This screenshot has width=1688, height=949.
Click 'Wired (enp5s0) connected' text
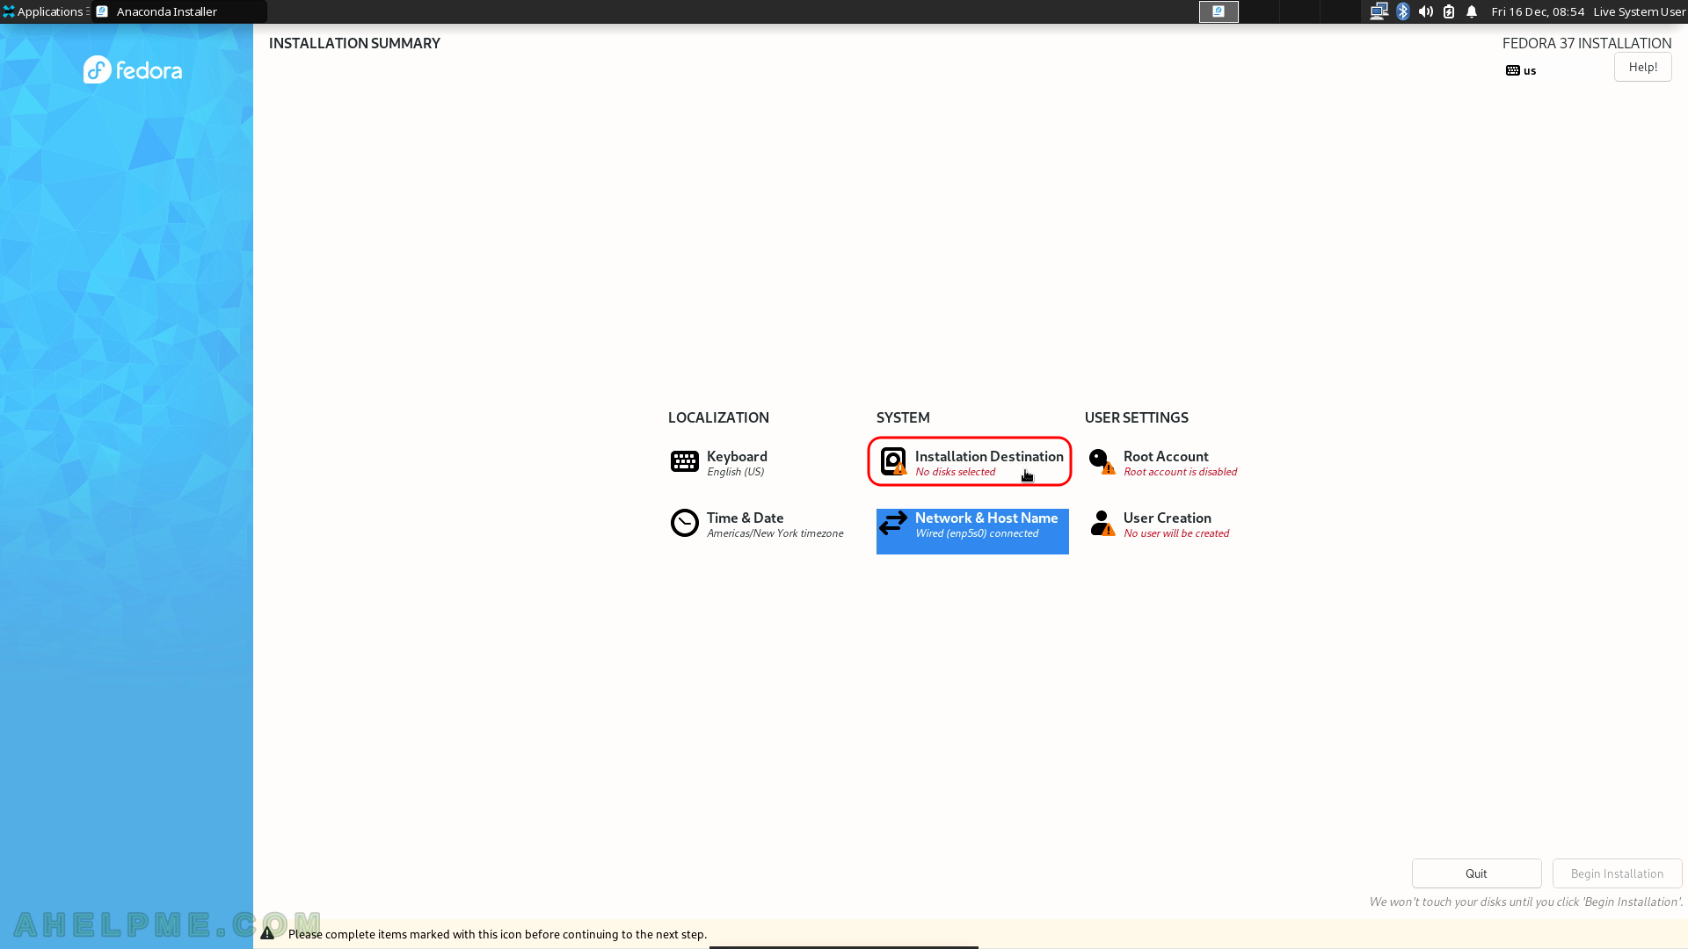point(977,534)
